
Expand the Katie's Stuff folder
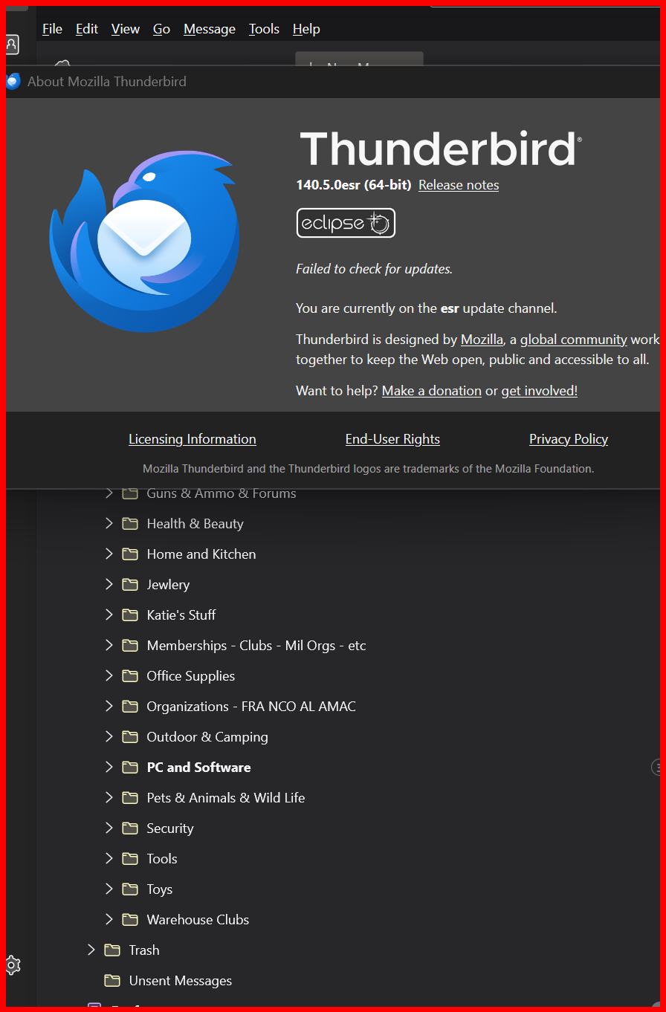109,615
